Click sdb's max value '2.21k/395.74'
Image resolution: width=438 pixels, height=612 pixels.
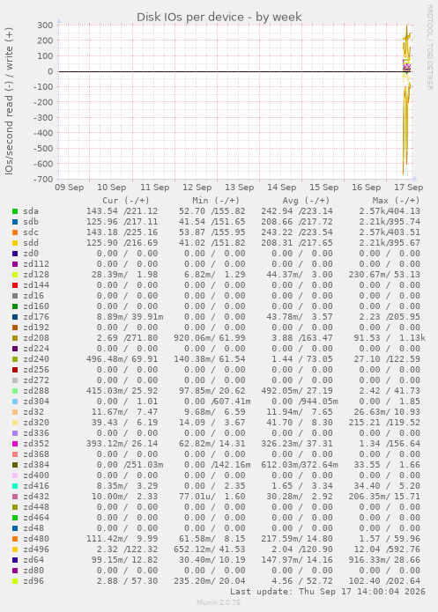390,222
